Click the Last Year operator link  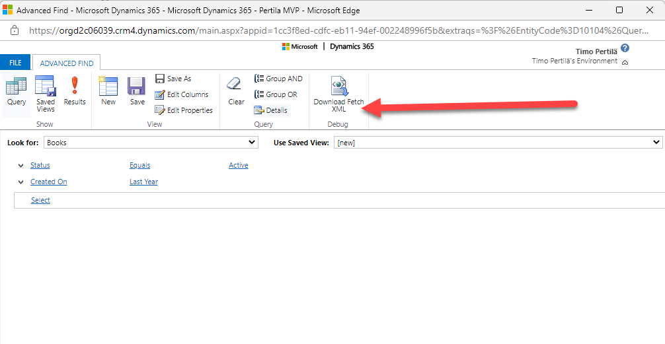(x=143, y=182)
